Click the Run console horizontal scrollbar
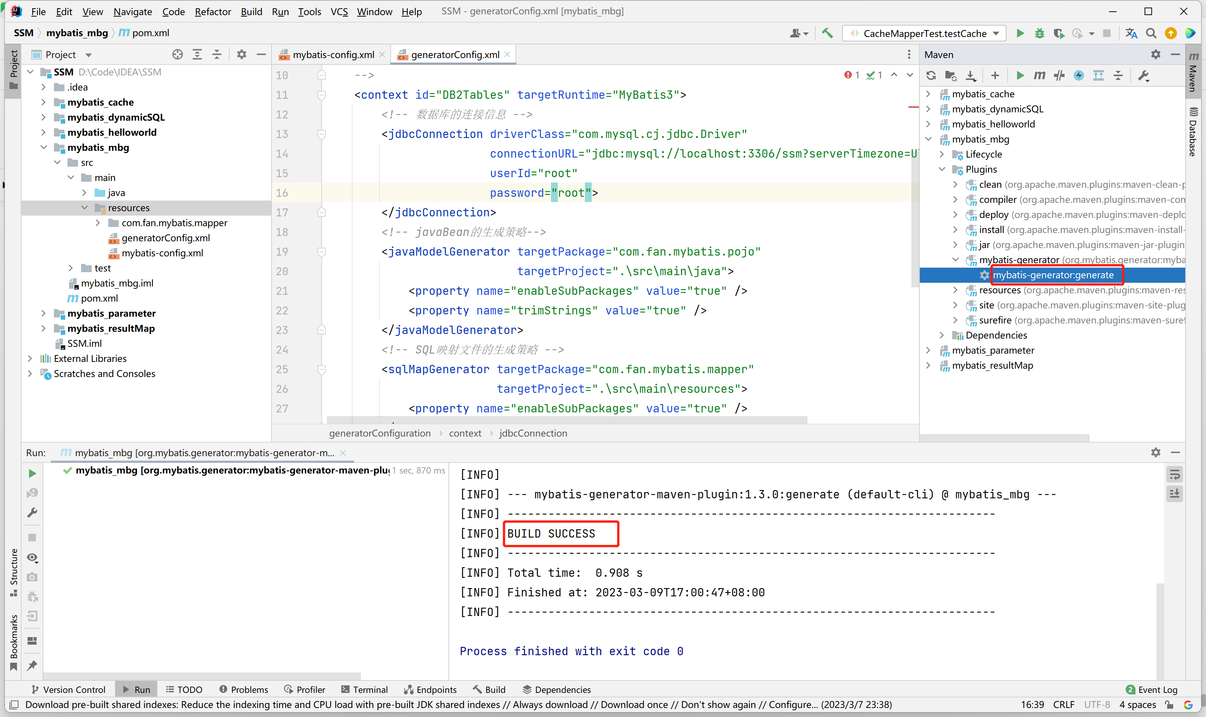 coord(202,676)
